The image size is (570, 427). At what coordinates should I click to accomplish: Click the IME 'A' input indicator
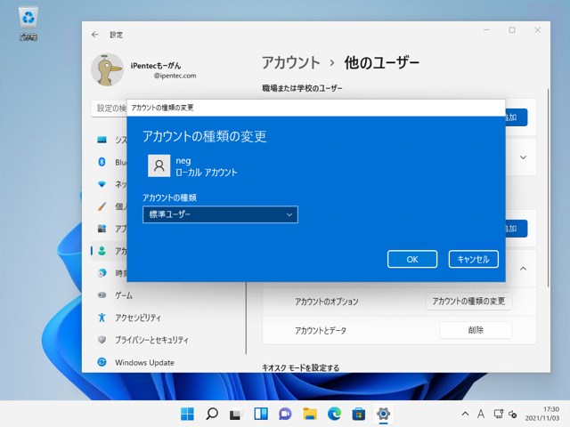[481, 414]
